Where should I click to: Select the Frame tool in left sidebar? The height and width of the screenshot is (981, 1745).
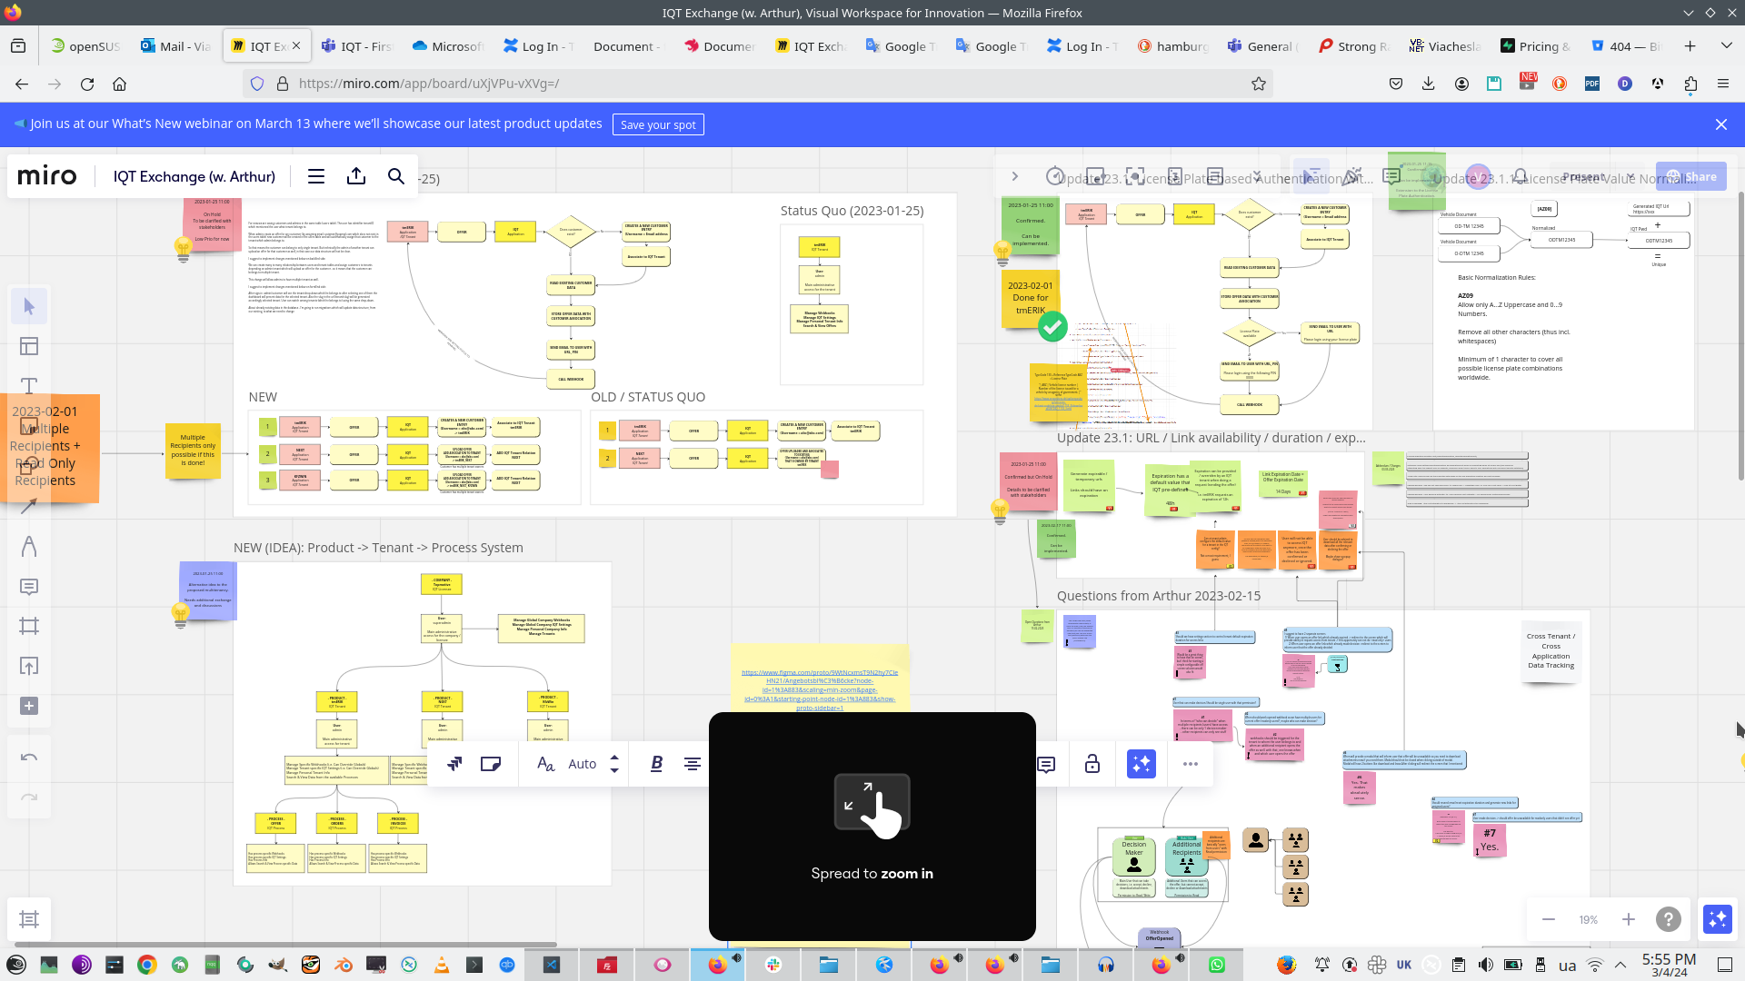29,626
